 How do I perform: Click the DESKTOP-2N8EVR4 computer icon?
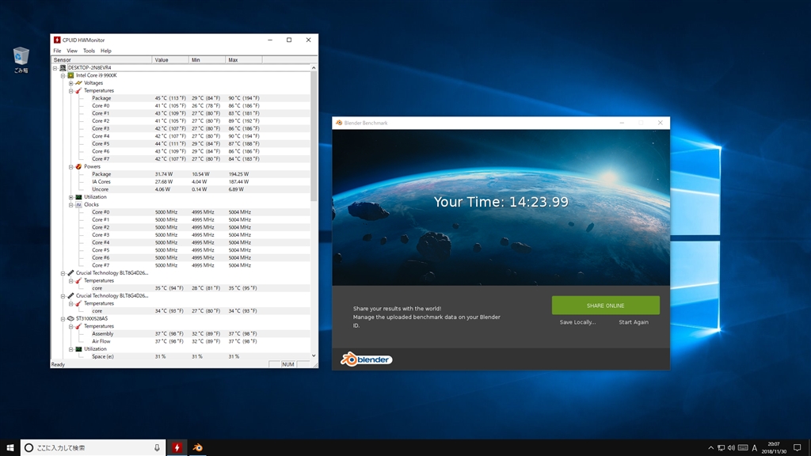pyautogui.click(x=63, y=68)
